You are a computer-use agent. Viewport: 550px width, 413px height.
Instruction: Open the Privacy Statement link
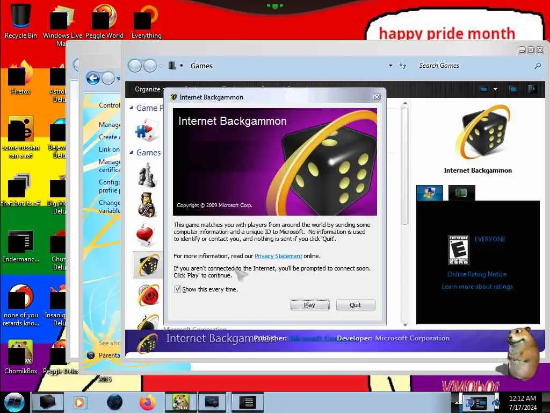click(x=278, y=256)
